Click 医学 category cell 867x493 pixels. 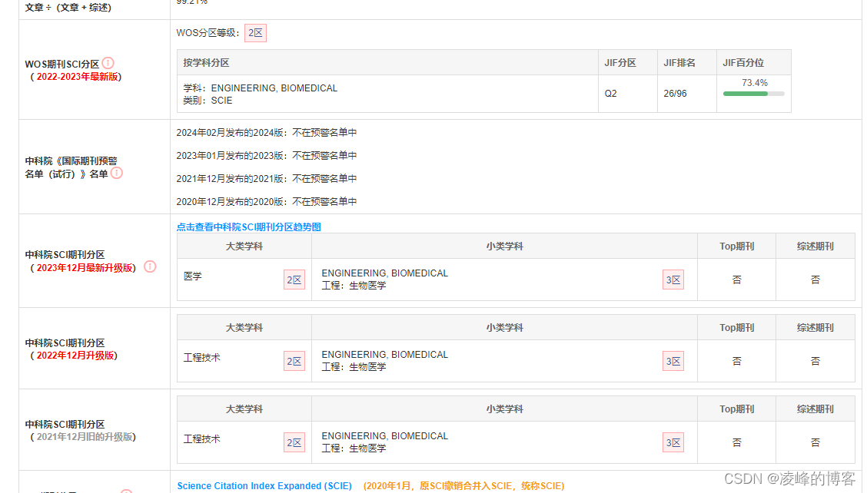click(x=192, y=276)
